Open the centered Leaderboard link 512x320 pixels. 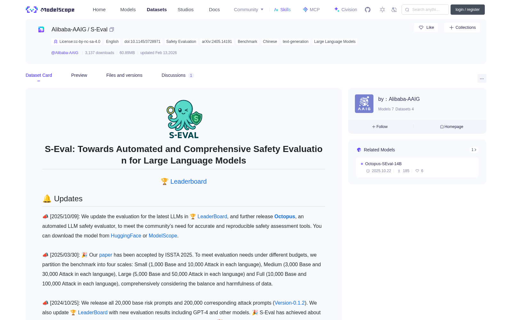[x=188, y=181]
